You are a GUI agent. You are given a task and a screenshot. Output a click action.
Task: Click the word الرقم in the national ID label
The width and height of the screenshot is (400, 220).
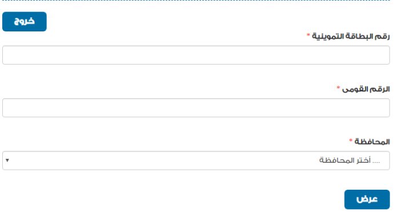coord(378,89)
